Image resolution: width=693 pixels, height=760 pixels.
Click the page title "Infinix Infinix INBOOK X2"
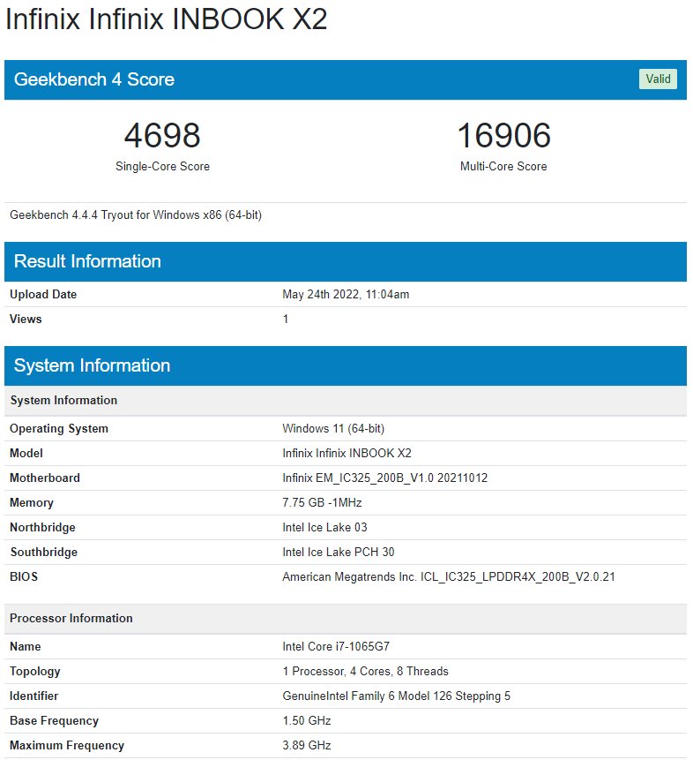166,19
